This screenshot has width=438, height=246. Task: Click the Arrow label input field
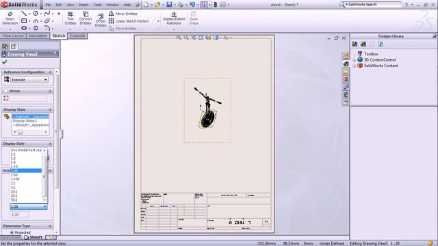click(29, 98)
